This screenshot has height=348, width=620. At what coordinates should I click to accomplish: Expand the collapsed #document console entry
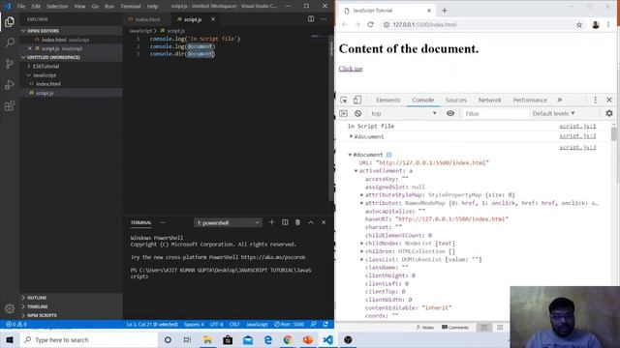(x=351, y=136)
